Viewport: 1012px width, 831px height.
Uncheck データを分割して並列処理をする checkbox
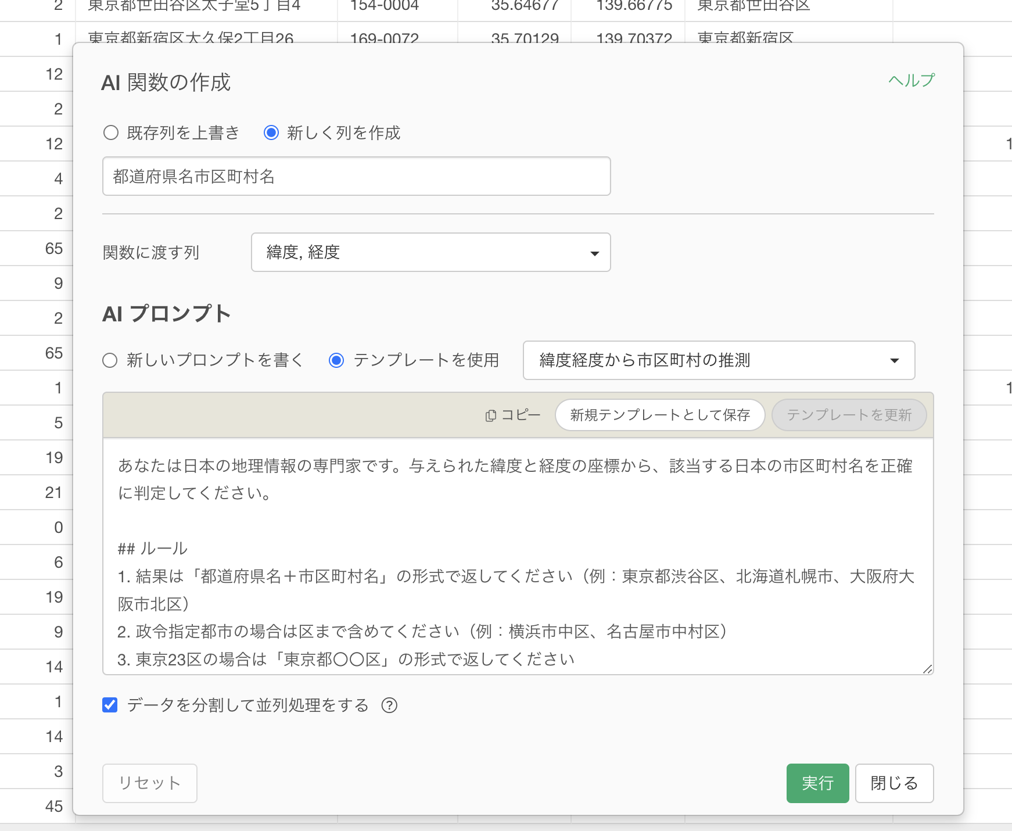110,705
